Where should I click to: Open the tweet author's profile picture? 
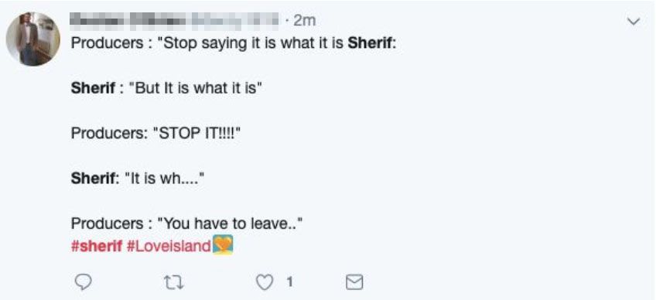pyautogui.click(x=33, y=39)
